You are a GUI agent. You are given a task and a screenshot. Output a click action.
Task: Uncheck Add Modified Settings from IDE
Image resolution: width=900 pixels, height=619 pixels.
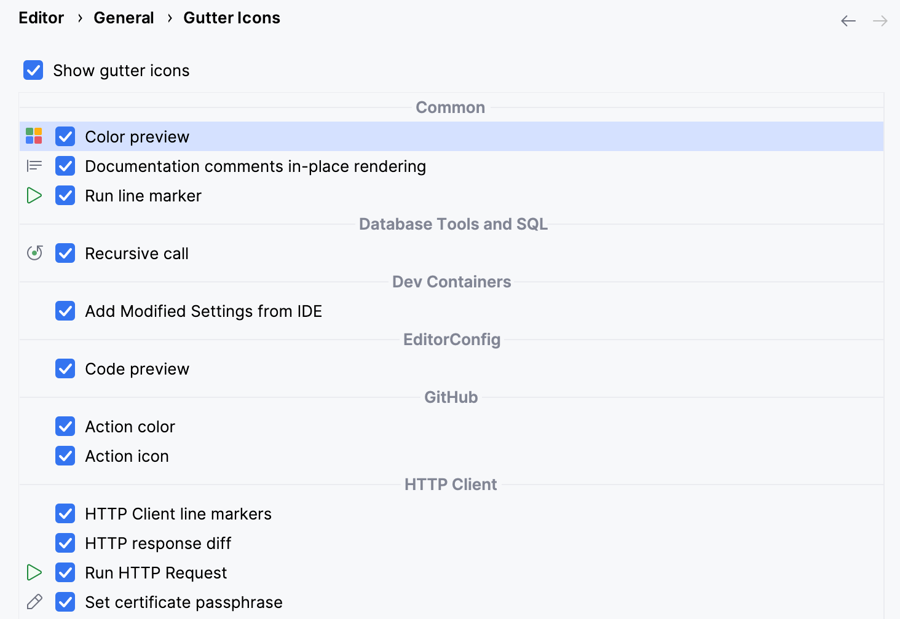click(x=65, y=311)
